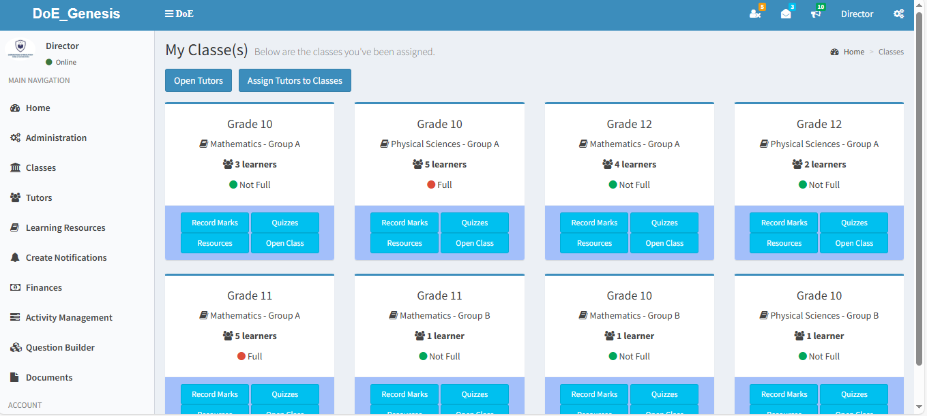Viewport: 927px width, 416px height.
Task: Click Assign Tutors to Classes button
Action: tap(295, 80)
